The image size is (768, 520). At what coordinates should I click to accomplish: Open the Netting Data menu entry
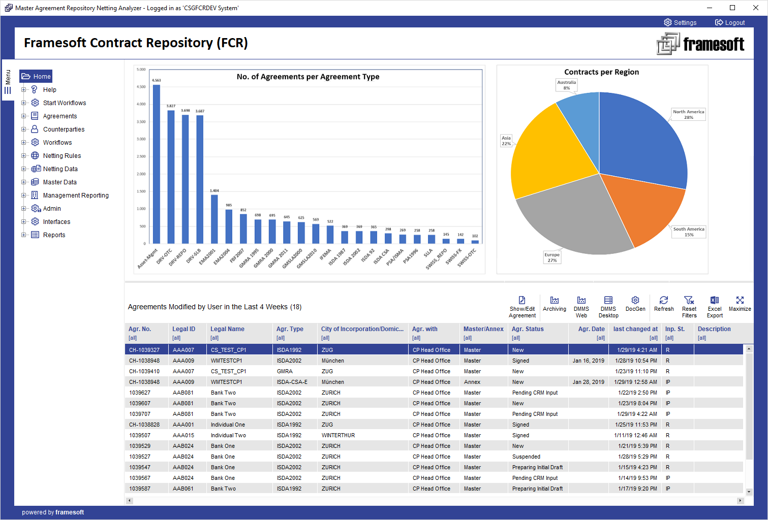60,169
